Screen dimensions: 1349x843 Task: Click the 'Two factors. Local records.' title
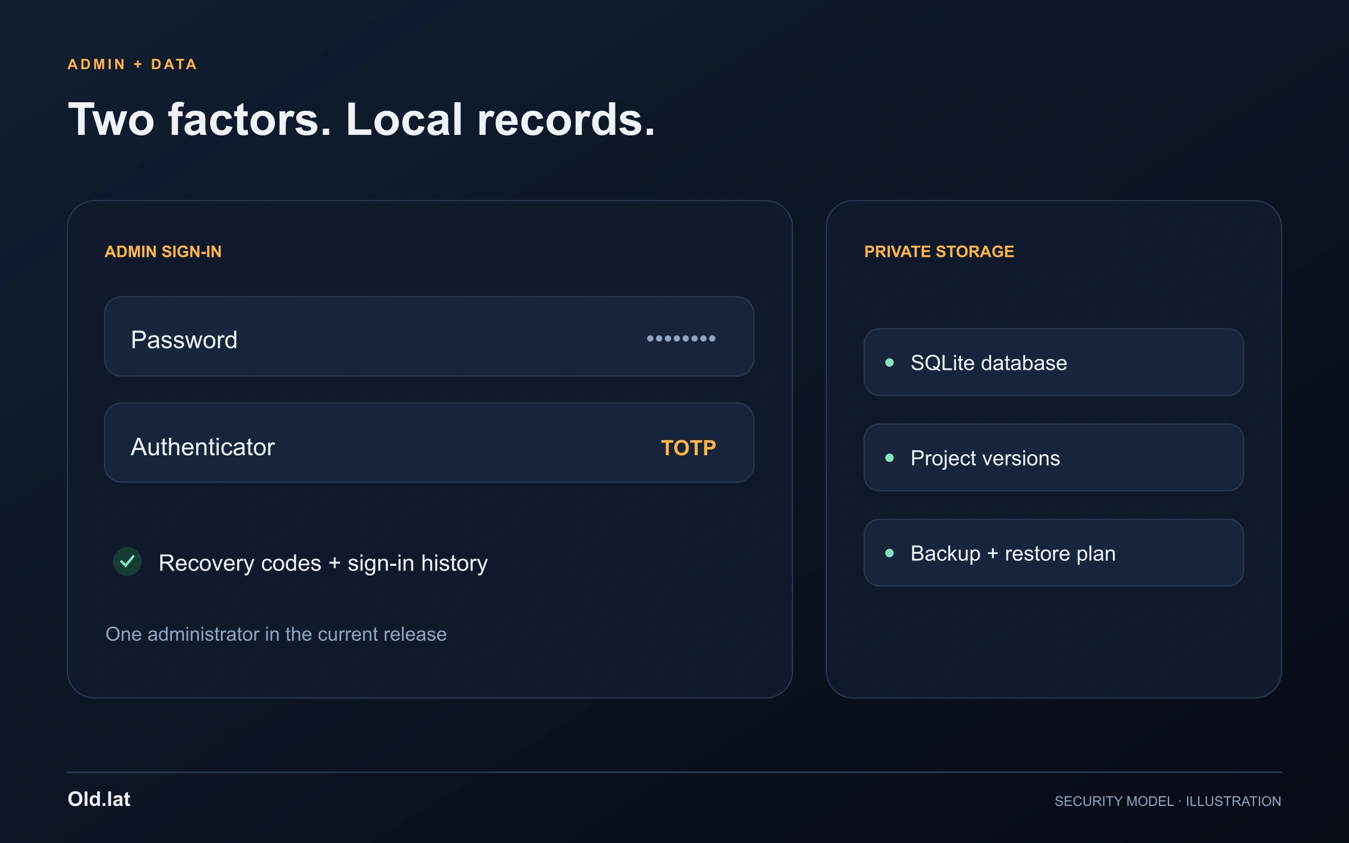click(x=361, y=120)
